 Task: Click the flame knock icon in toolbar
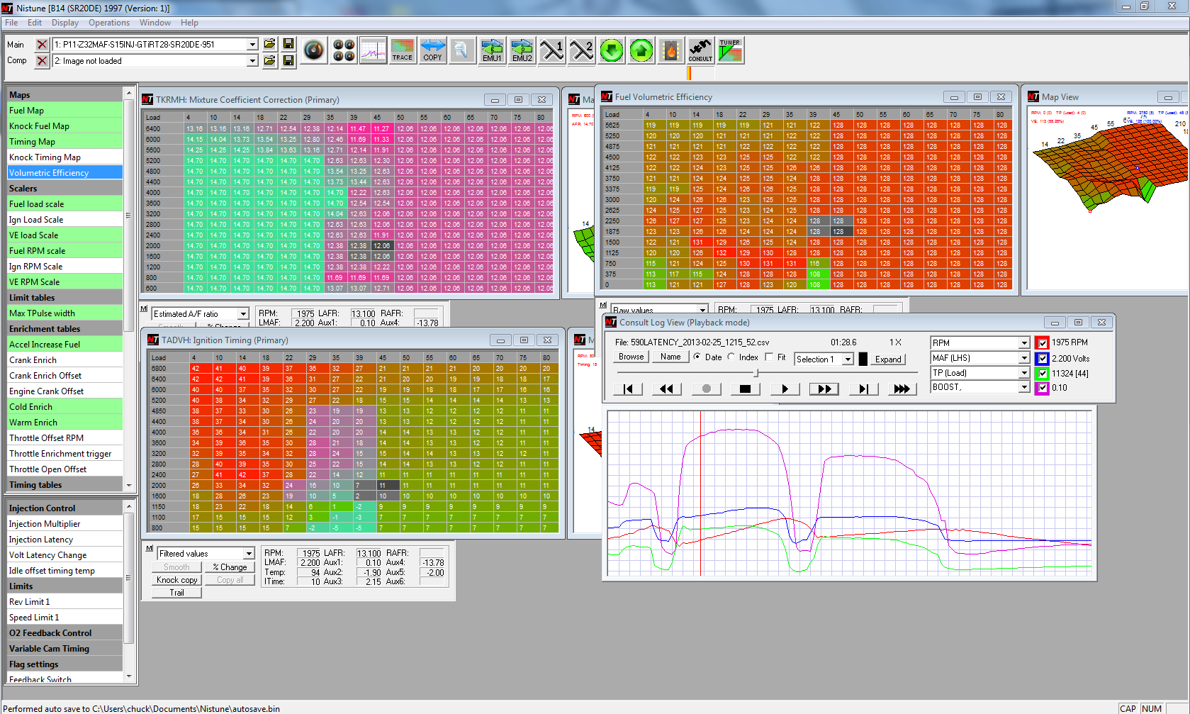tap(670, 50)
